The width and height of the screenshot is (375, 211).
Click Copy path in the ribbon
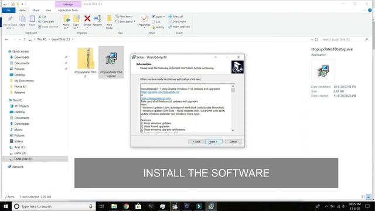(x=46, y=22)
